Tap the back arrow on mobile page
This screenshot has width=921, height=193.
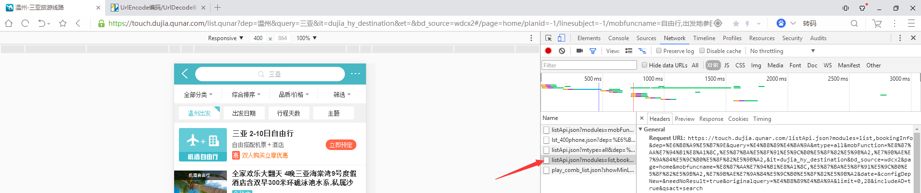185,74
